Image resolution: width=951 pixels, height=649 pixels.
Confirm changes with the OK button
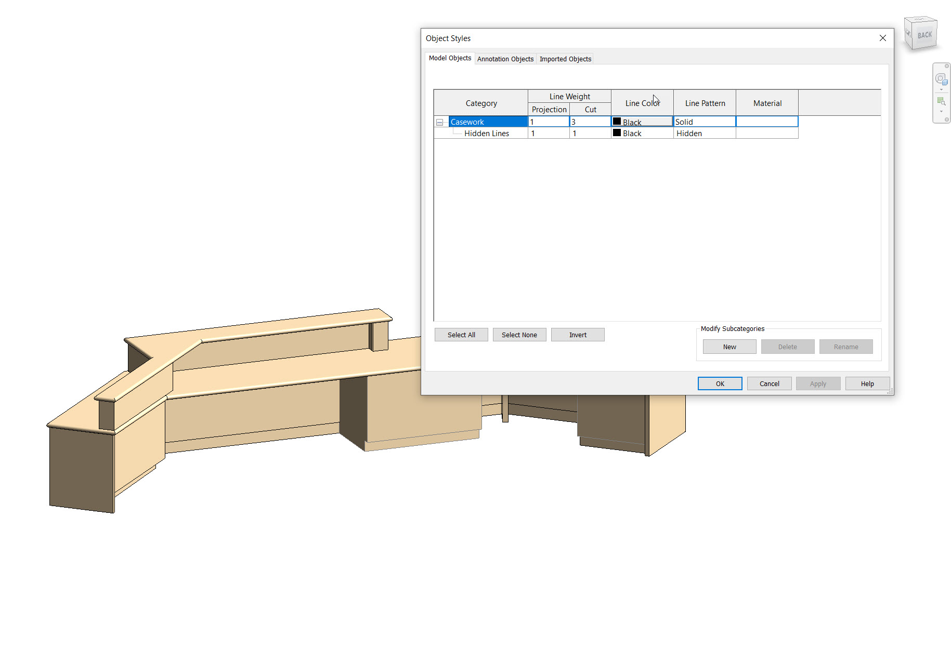(x=720, y=383)
